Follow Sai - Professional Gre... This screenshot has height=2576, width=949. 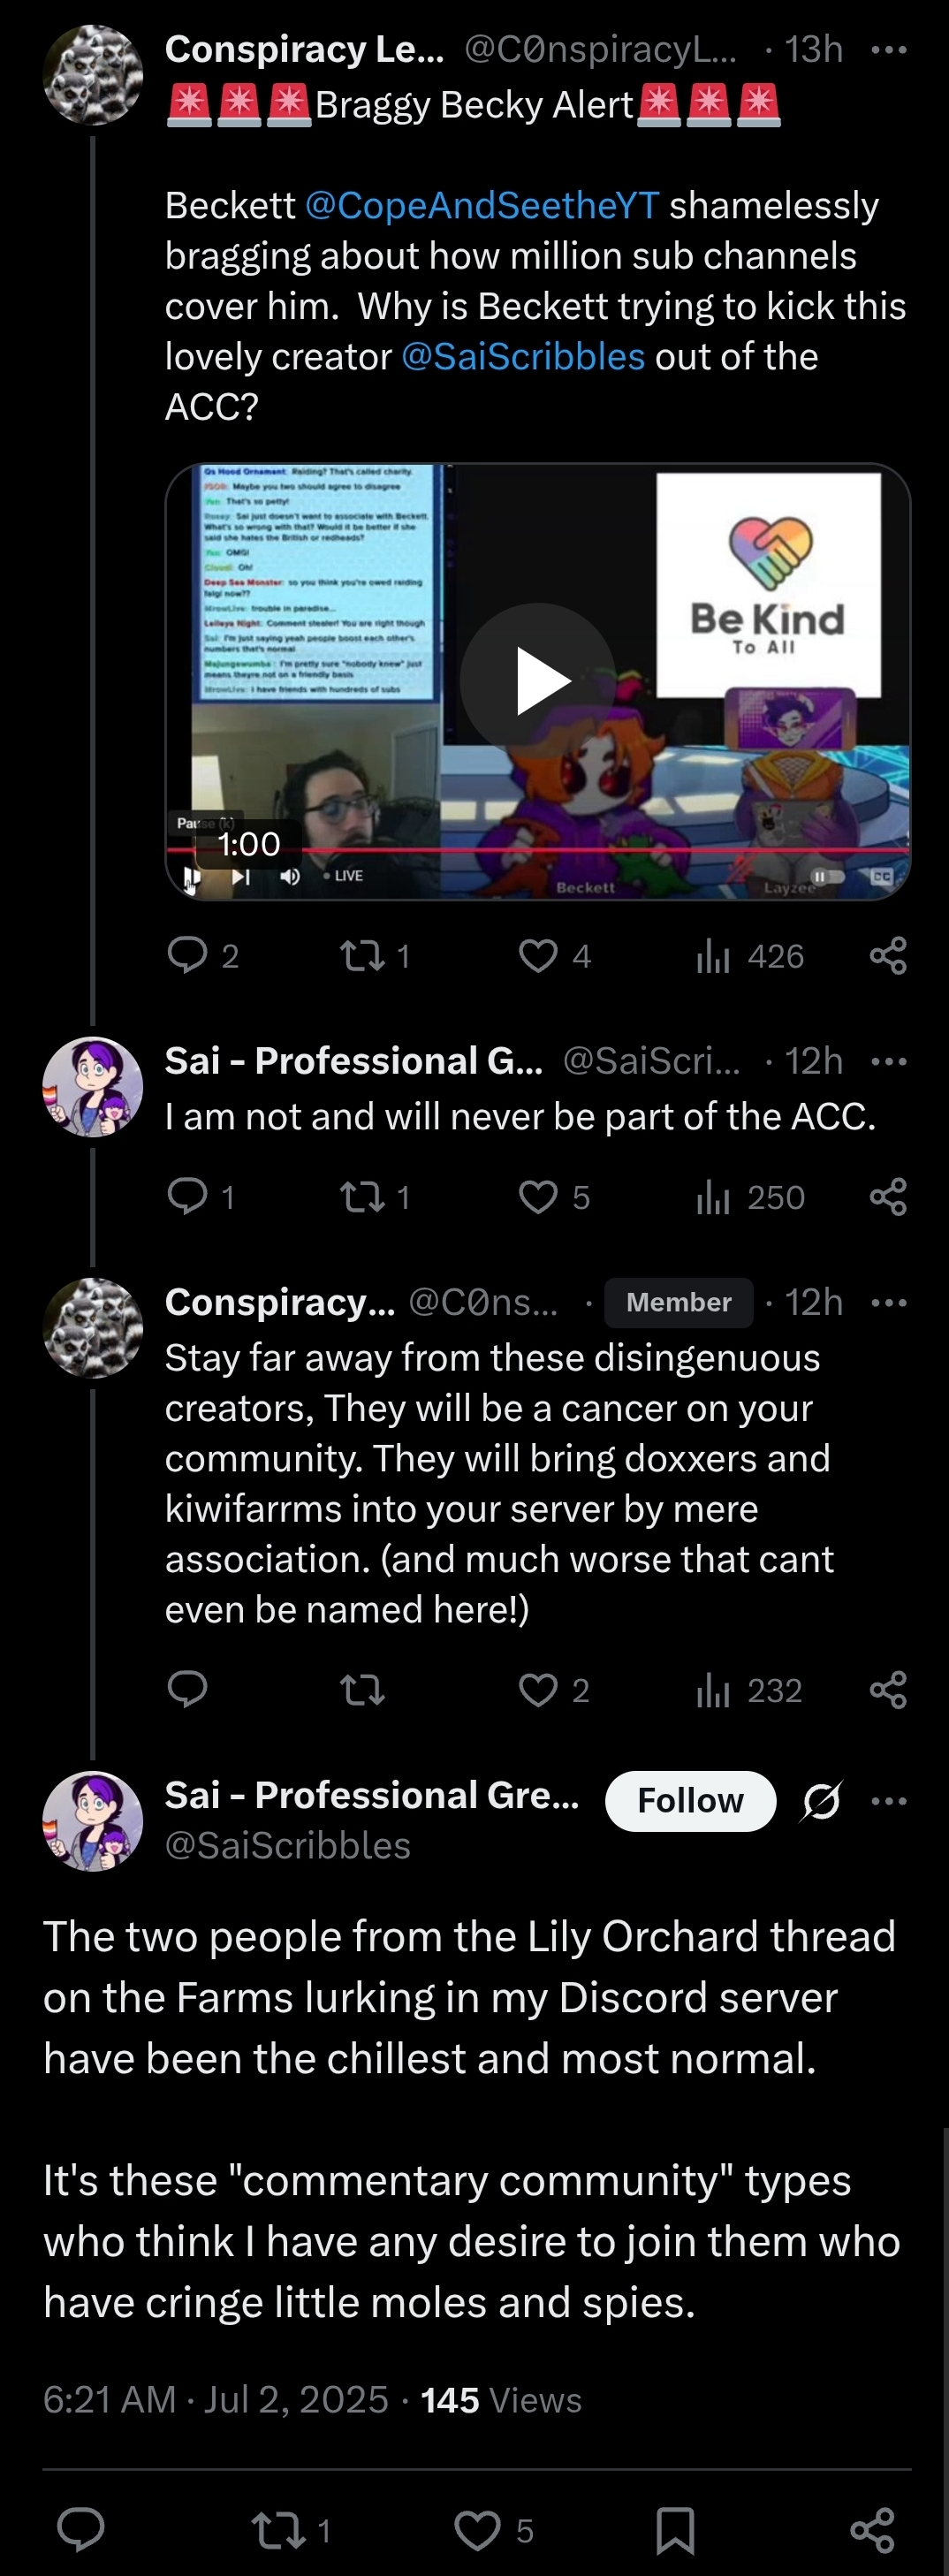coord(690,1801)
